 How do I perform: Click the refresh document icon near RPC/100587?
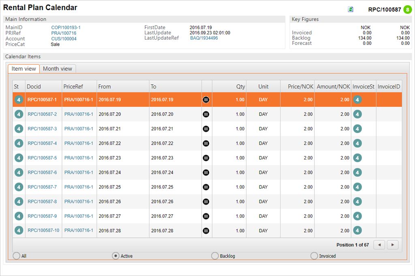(351, 9)
